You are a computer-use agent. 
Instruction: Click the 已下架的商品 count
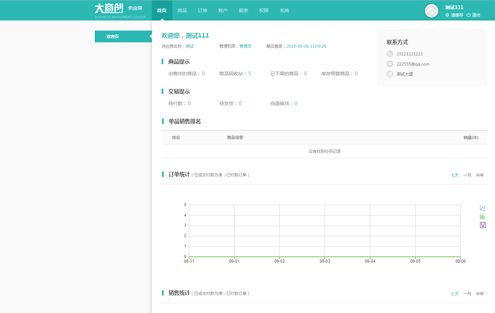[x=305, y=74]
